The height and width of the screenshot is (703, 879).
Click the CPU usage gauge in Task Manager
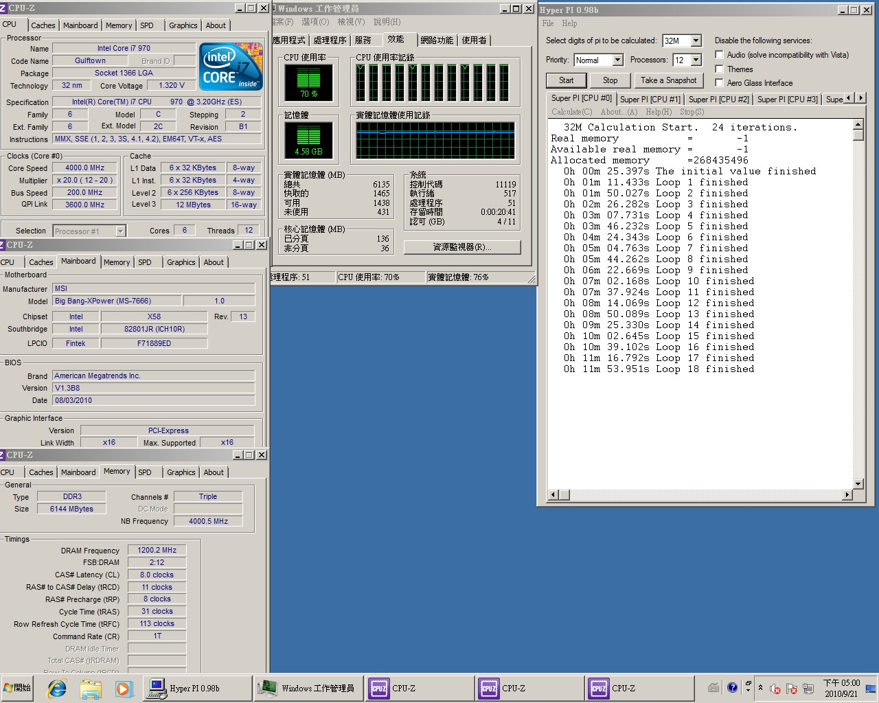pyautogui.click(x=308, y=83)
